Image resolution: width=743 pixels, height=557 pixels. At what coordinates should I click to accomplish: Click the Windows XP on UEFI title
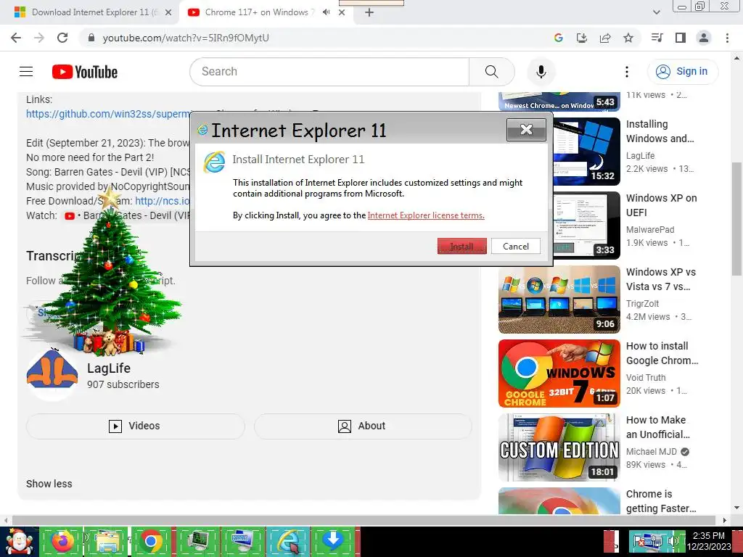[x=661, y=205]
